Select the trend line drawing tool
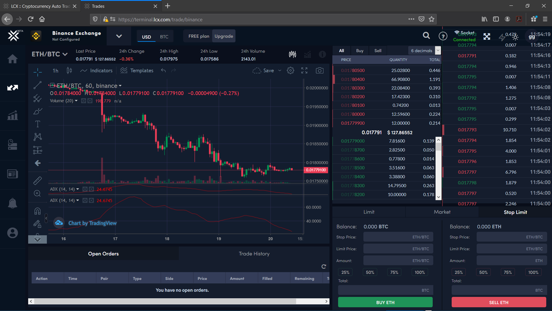The width and height of the screenshot is (552, 311). (x=37, y=85)
